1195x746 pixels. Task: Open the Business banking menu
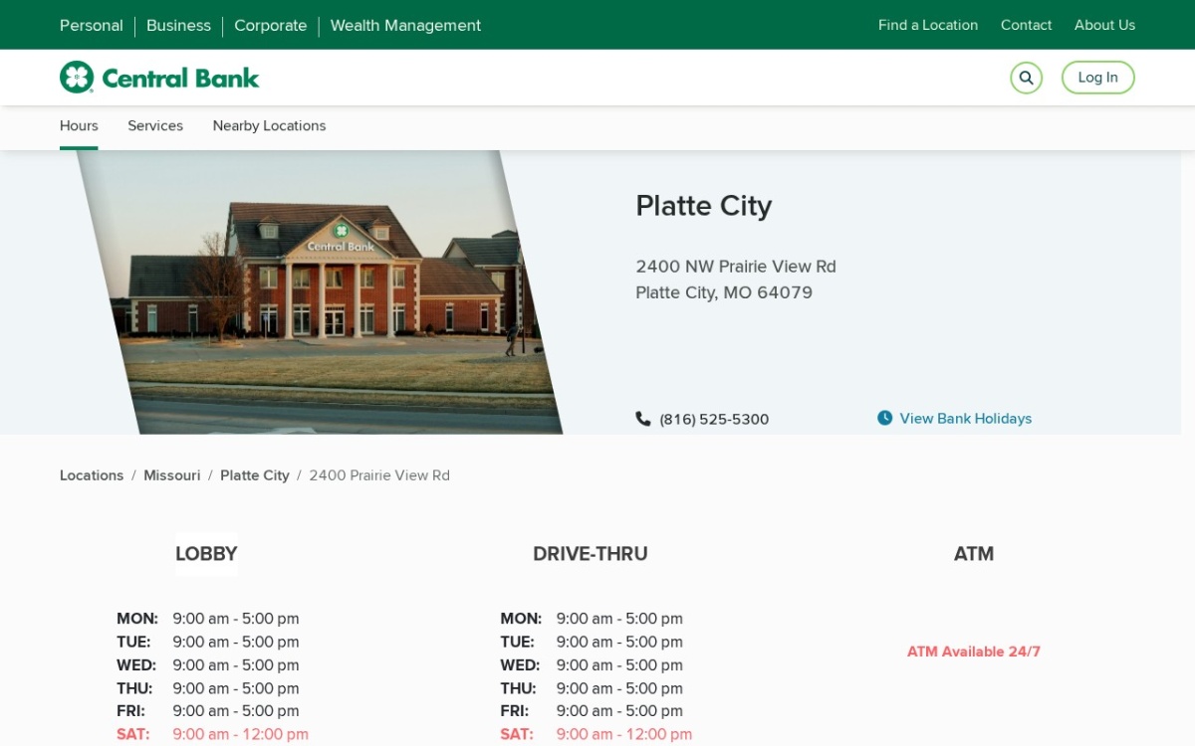[x=178, y=26]
